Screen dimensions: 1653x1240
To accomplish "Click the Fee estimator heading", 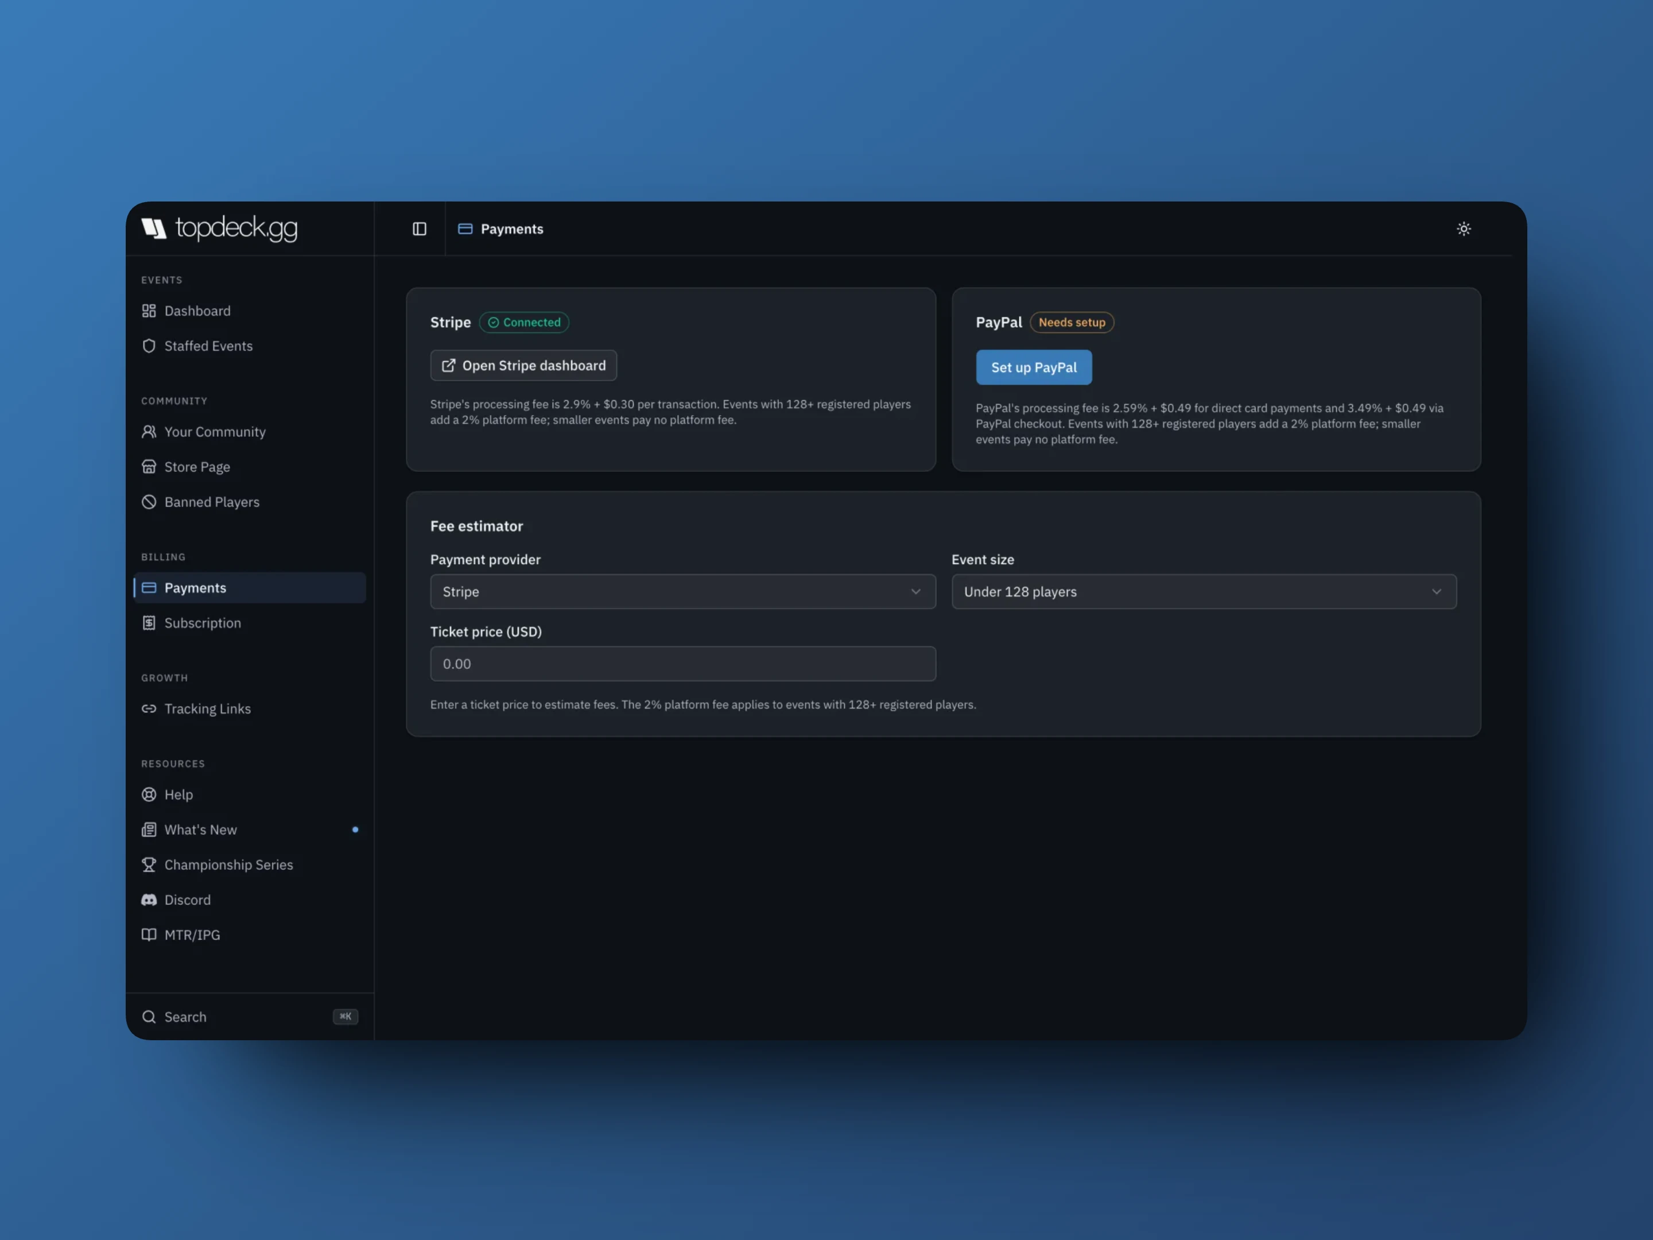I will [x=477, y=526].
